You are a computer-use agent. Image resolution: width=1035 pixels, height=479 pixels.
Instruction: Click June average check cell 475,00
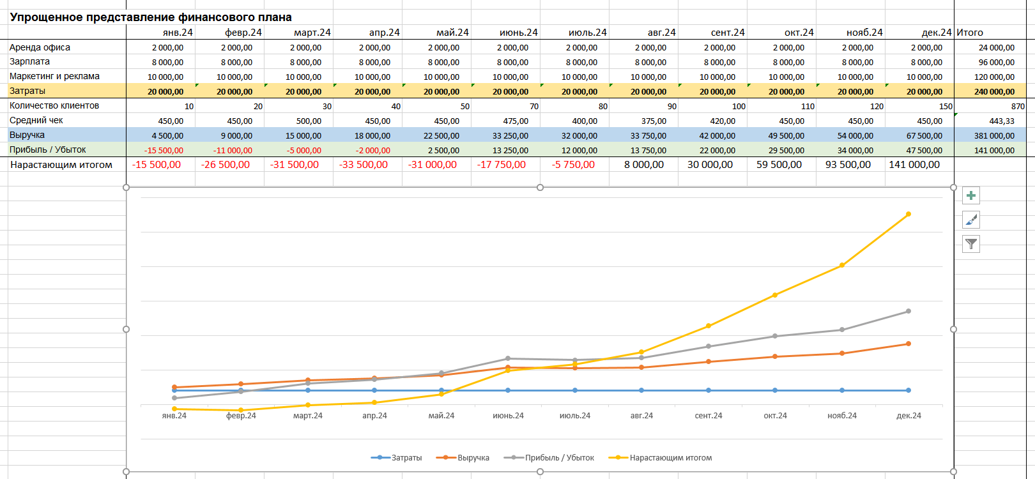click(506, 121)
